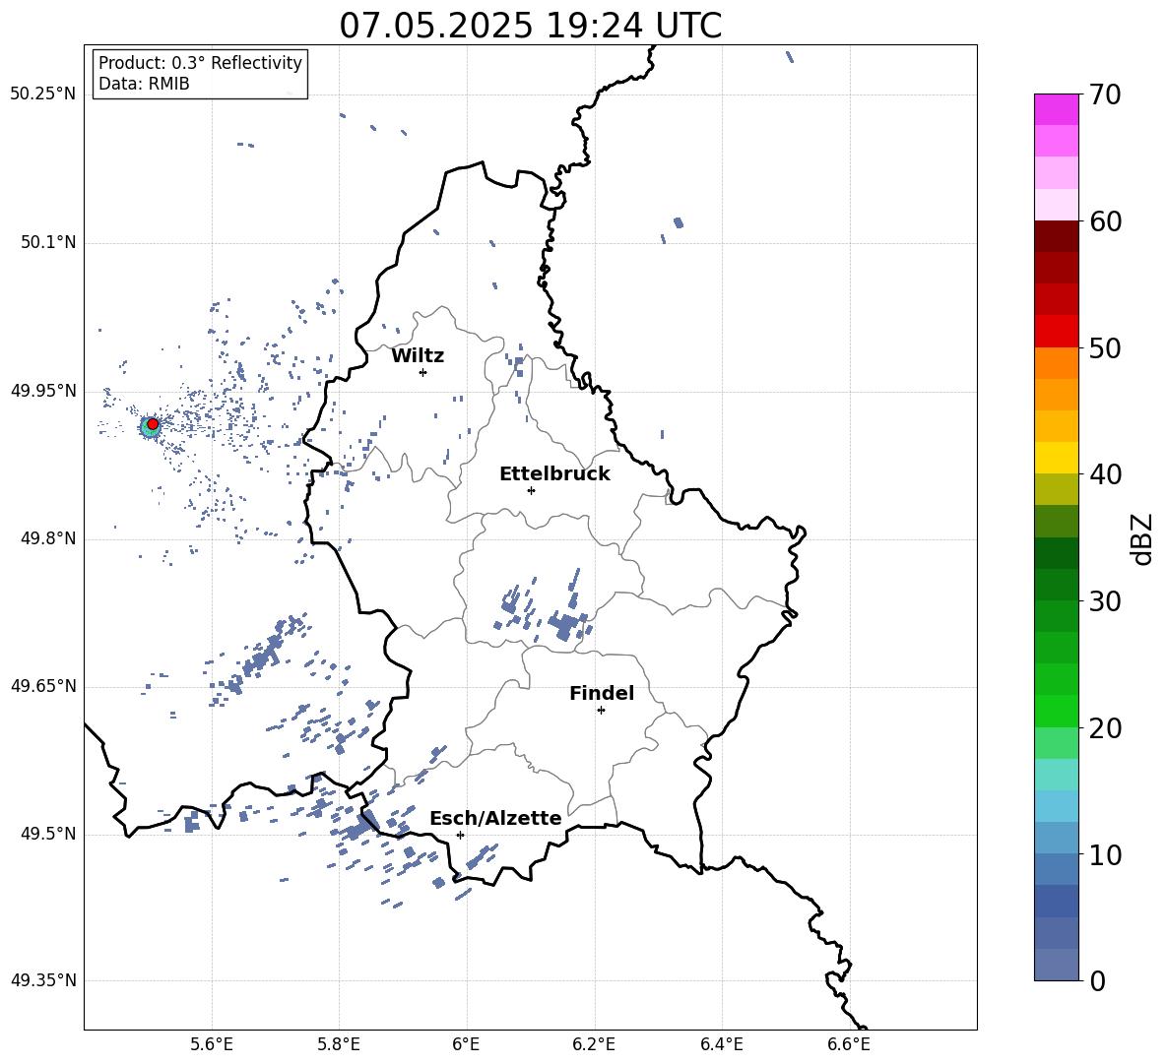The image size is (1166, 1064).
Task: Click the Esch/Alzette city label
Action: (x=495, y=818)
